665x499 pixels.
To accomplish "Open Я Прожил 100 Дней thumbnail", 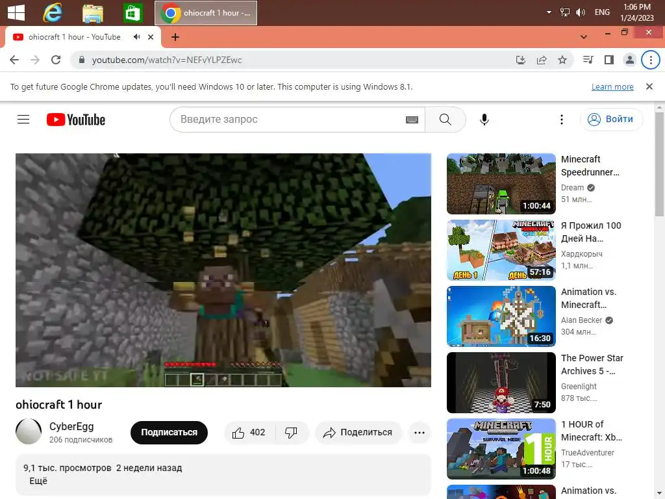I will 501,250.
